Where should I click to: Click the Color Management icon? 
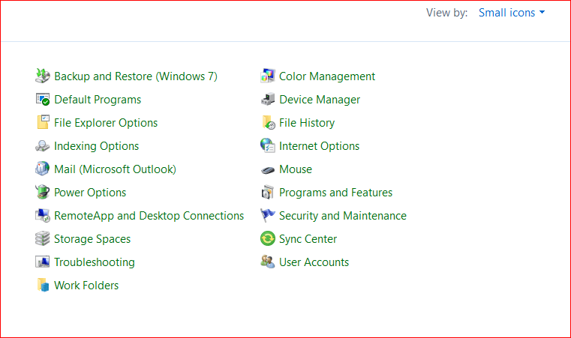268,76
